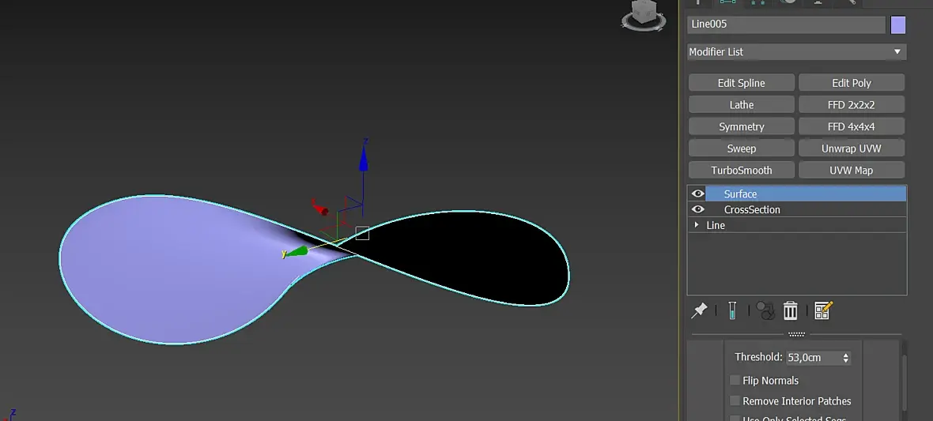The height and width of the screenshot is (421, 933).
Task: Apply the Edit Spline modifier
Action: pos(742,83)
